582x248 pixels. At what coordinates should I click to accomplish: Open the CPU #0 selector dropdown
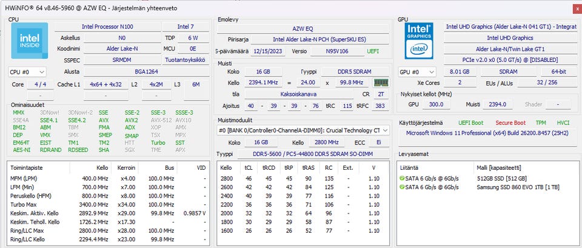click(27, 72)
